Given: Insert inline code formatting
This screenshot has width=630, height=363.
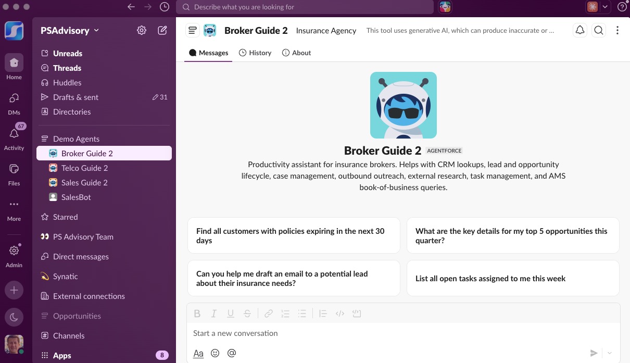Looking at the screenshot, I should click(x=340, y=314).
